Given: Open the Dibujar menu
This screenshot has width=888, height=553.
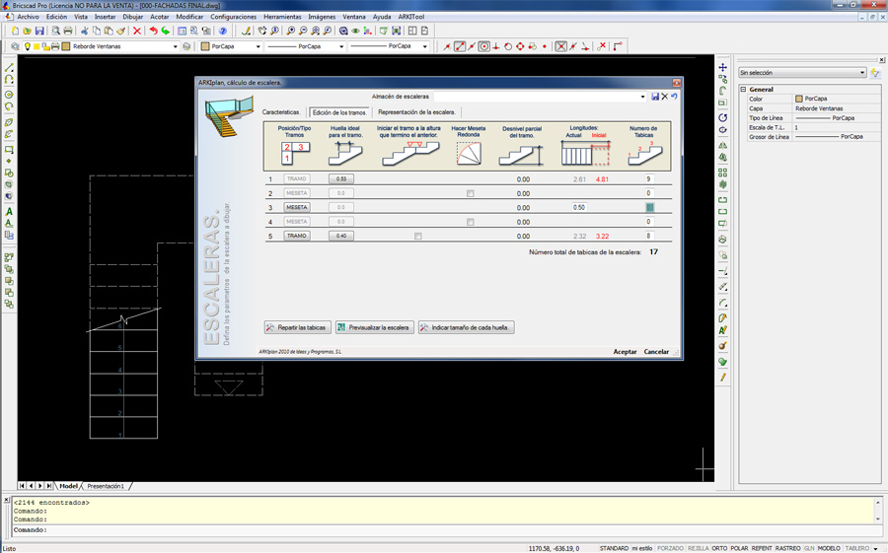Looking at the screenshot, I should (132, 17).
